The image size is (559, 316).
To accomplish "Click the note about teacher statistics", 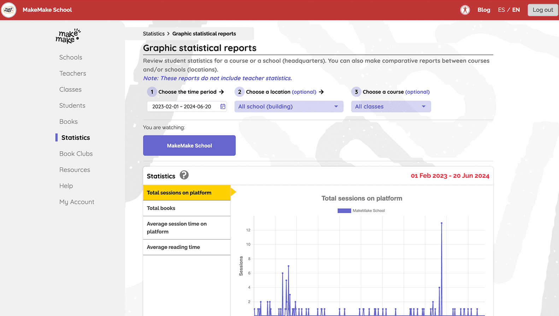I will point(217,78).
